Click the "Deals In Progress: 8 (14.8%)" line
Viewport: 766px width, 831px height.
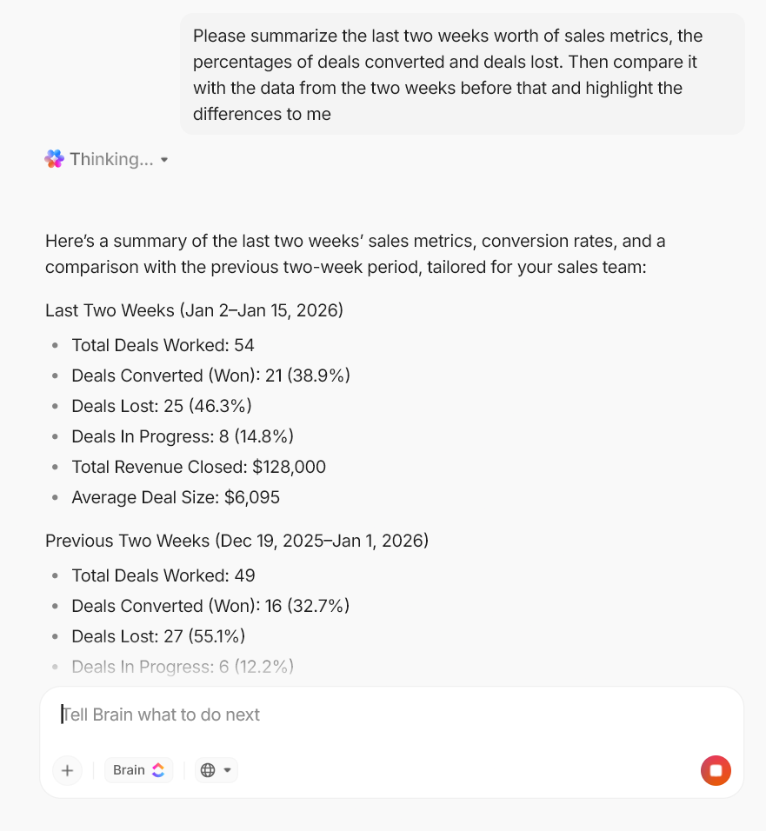point(183,436)
